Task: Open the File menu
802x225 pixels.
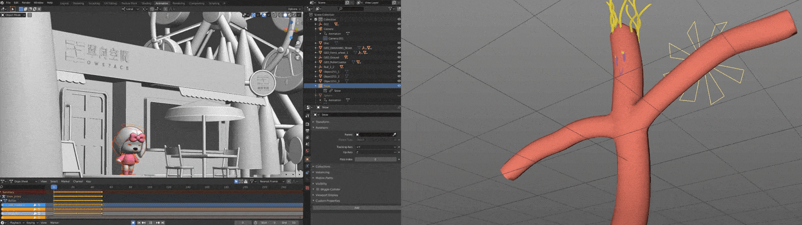Action: (8, 3)
